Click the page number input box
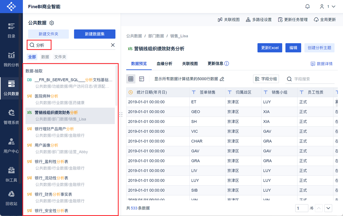 point(301,208)
